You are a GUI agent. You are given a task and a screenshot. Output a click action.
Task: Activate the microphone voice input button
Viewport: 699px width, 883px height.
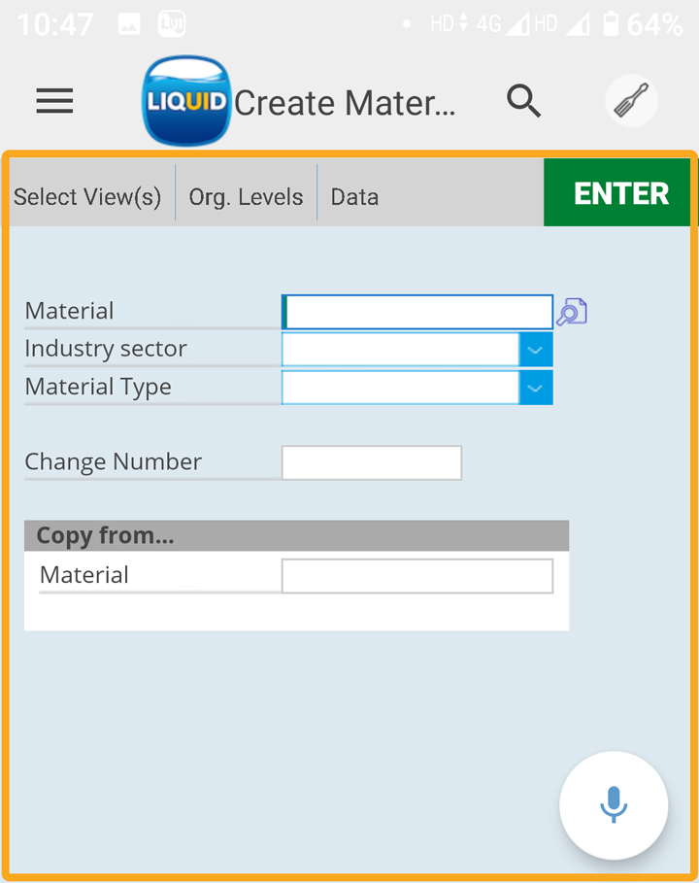(x=614, y=805)
